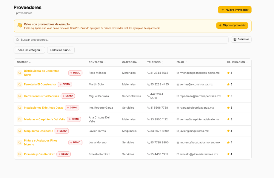Open the Columnas selector button
Screen dimensions: 274x178
point(241,39)
